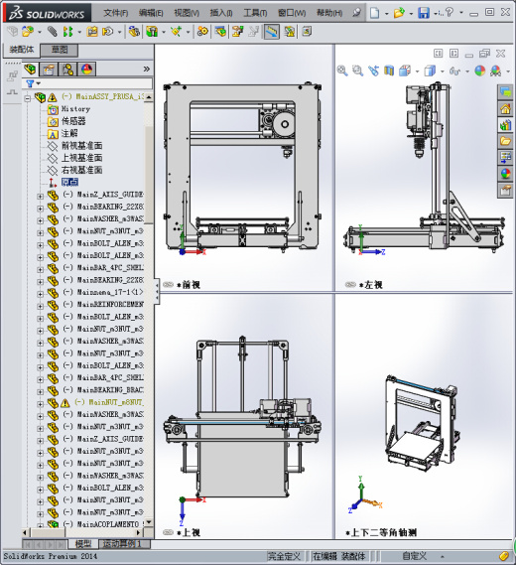Click the Linear Component Pattern icon
This screenshot has width=516, height=565.
tap(67, 32)
